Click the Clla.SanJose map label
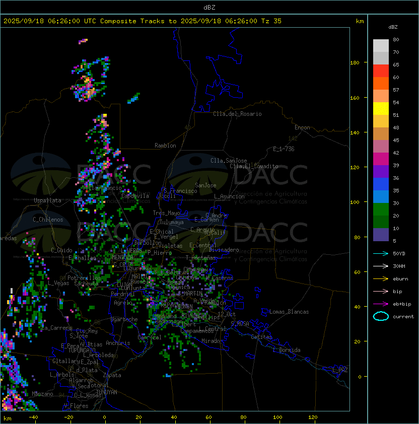 tap(229, 161)
